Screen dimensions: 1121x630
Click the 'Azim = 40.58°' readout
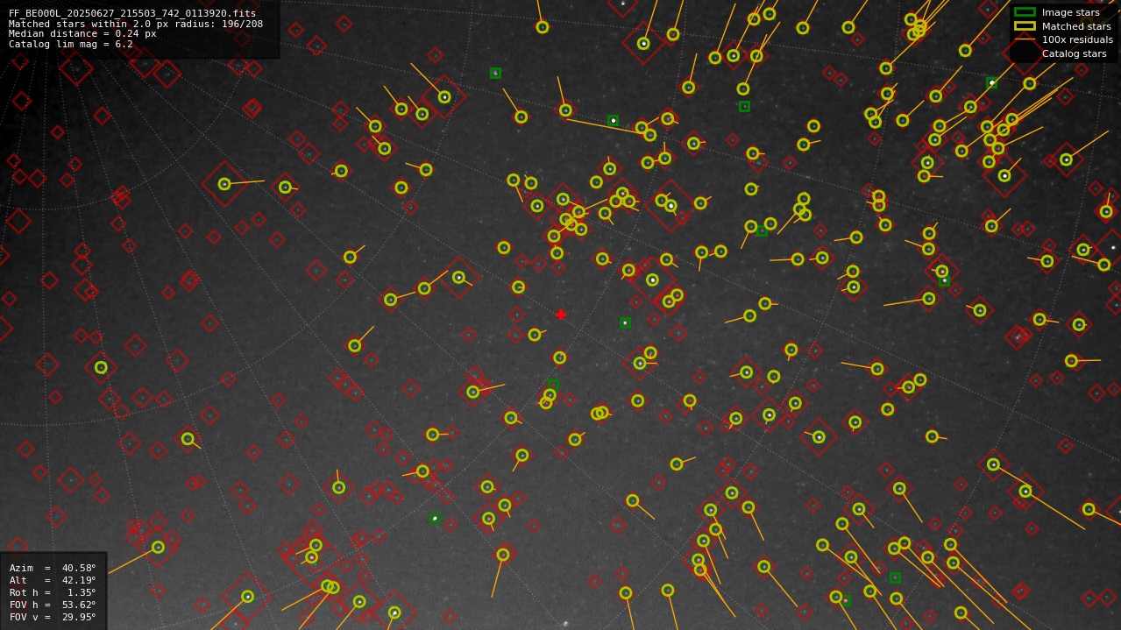tap(53, 568)
